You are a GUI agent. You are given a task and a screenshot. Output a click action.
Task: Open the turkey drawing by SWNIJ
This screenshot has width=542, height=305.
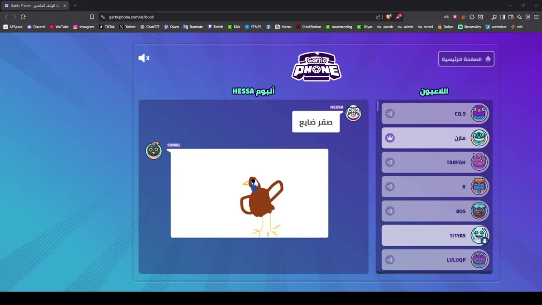coord(249,193)
